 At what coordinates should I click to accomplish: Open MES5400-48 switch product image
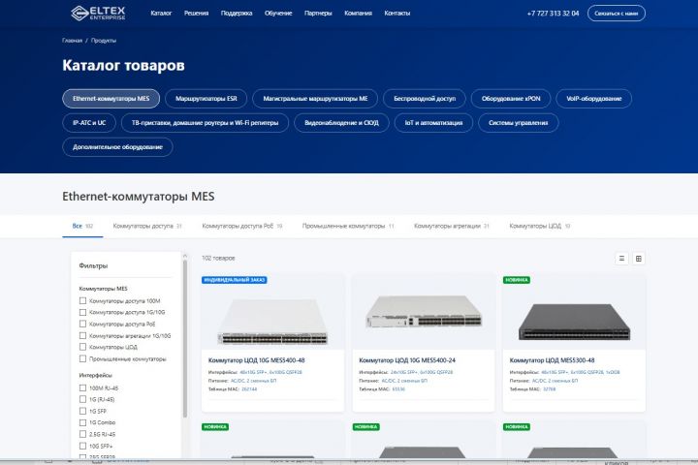[272, 321]
